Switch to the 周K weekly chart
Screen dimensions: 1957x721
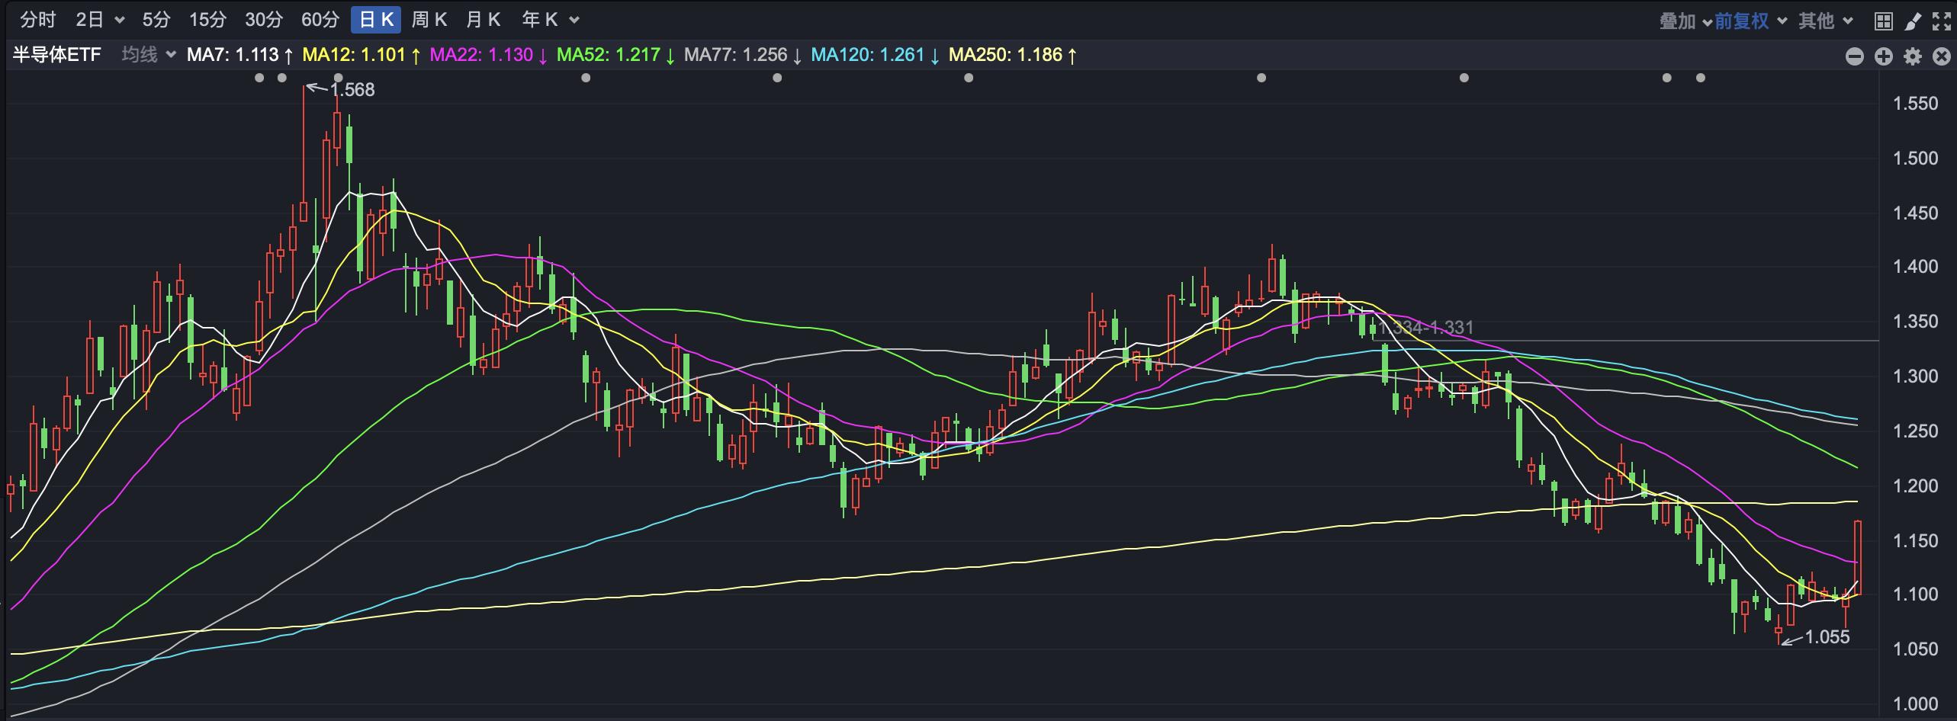429,20
